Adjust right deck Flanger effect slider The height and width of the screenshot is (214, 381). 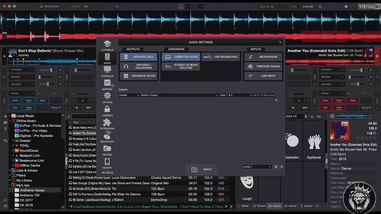tap(357, 70)
